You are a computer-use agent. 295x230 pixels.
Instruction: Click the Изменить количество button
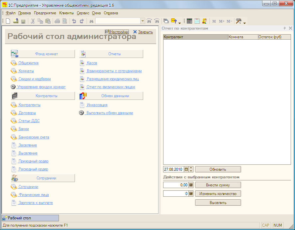tap(218, 194)
